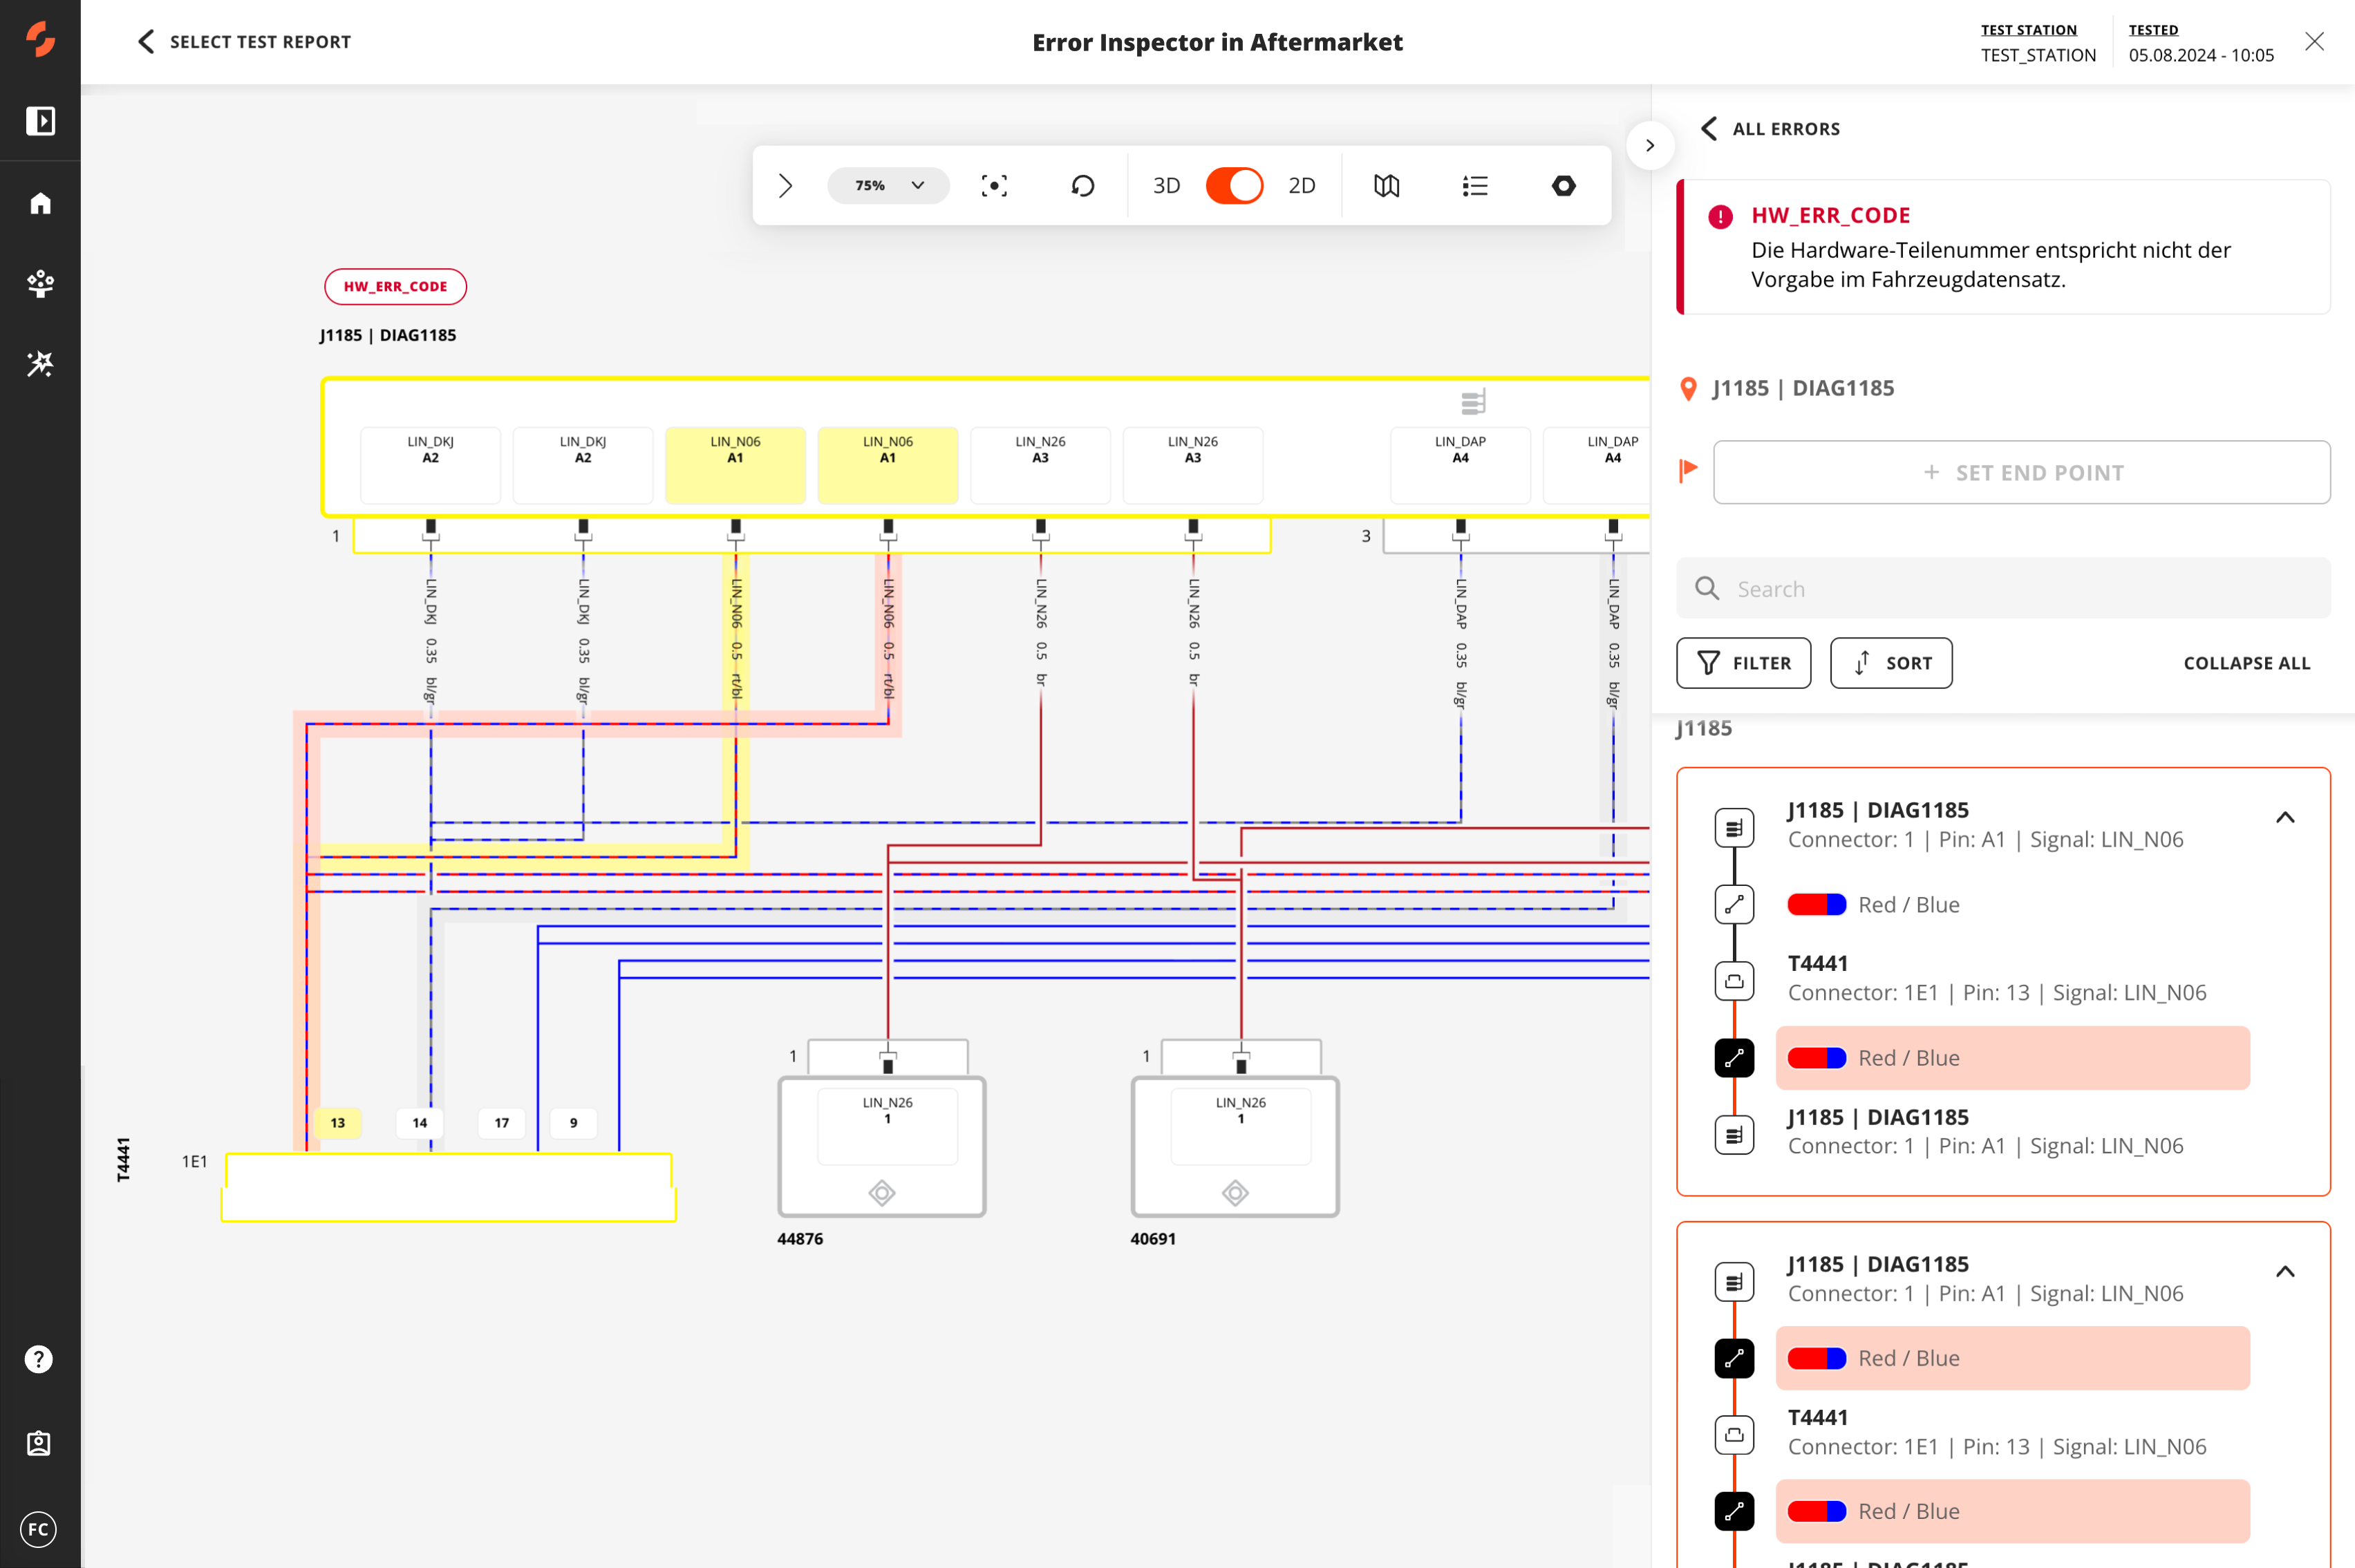Open the map view icon in toolbar
Image resolution: width=2355 pixels, height=1568 pixels.
[1386, 186]
